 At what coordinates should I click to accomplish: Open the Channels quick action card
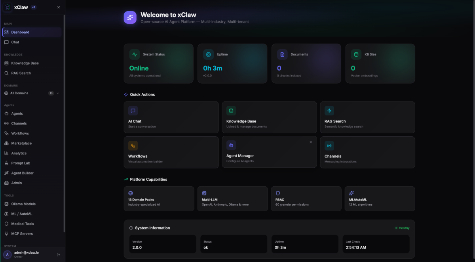tap(367, 152)
